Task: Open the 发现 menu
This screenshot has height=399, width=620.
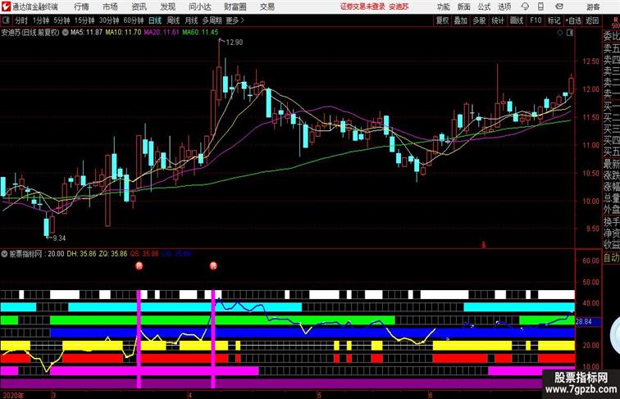Action: pos(168,7)
